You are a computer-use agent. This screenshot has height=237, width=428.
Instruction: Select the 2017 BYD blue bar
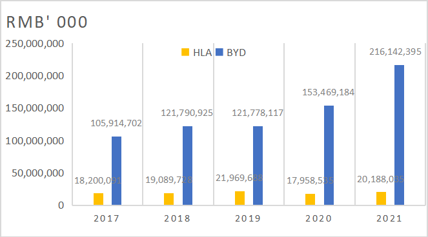117,171
